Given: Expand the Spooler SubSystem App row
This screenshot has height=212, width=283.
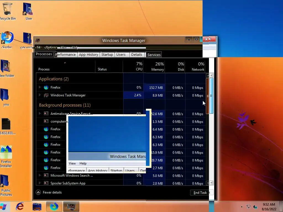Looking at the screenshot, I should [x=40, y=183].
